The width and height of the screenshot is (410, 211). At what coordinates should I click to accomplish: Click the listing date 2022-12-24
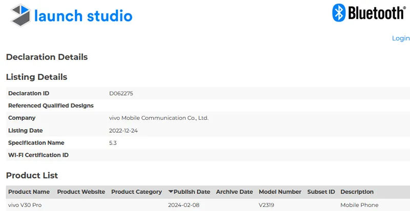(124, 131)
